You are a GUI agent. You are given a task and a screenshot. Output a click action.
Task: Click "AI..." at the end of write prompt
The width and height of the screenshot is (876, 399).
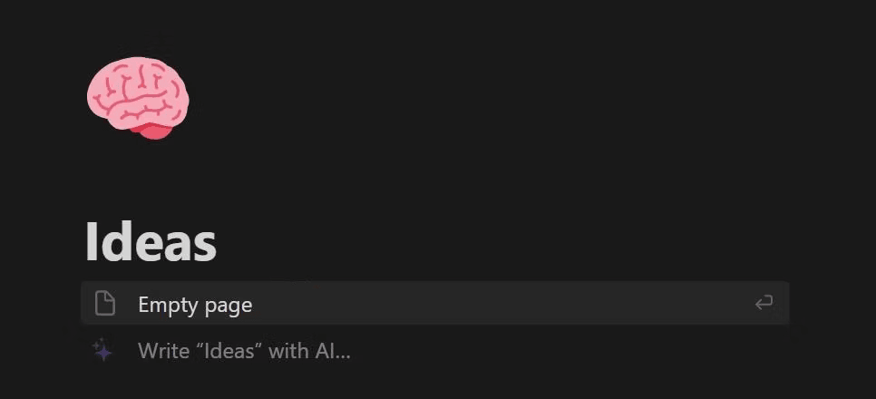click(333, 351)
